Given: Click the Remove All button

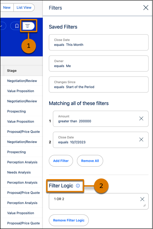Looking at the screenshot, I should (90, 161).
